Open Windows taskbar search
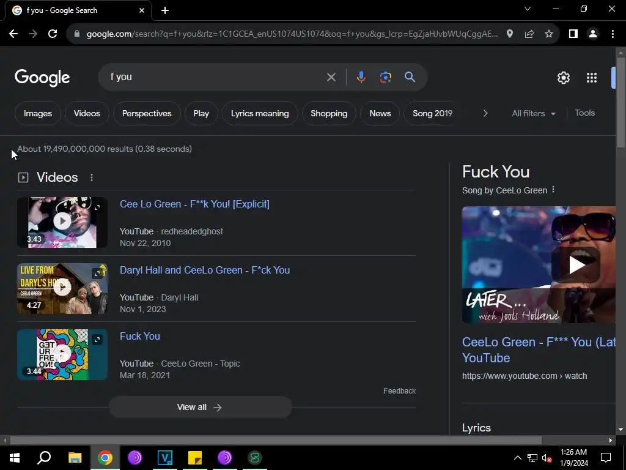626x470 pixels. 44,458
